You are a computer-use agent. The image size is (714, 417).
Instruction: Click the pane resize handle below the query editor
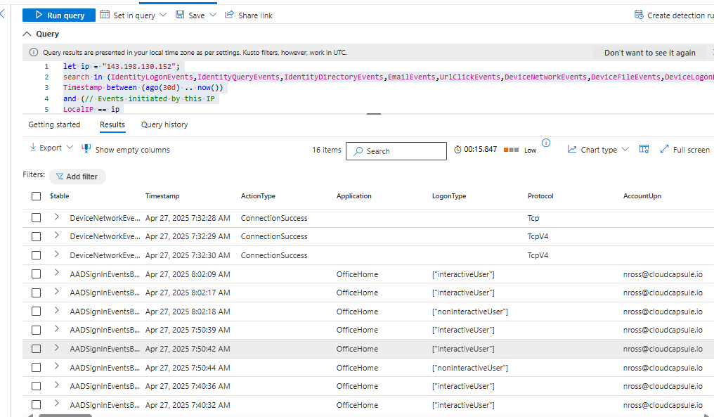click(374, 113)
